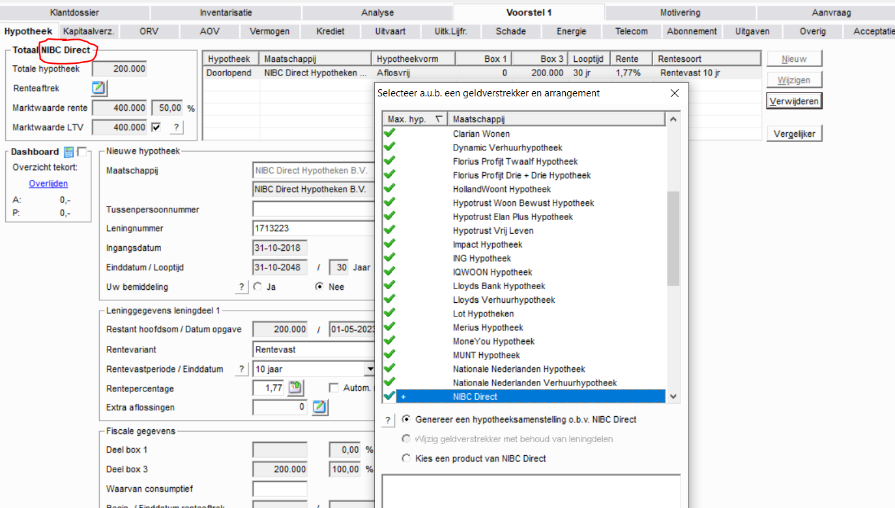This screenshot has height=508, width=895.
Task: Select Nee for Uw bemiddeling
Action: click(319, 287)
